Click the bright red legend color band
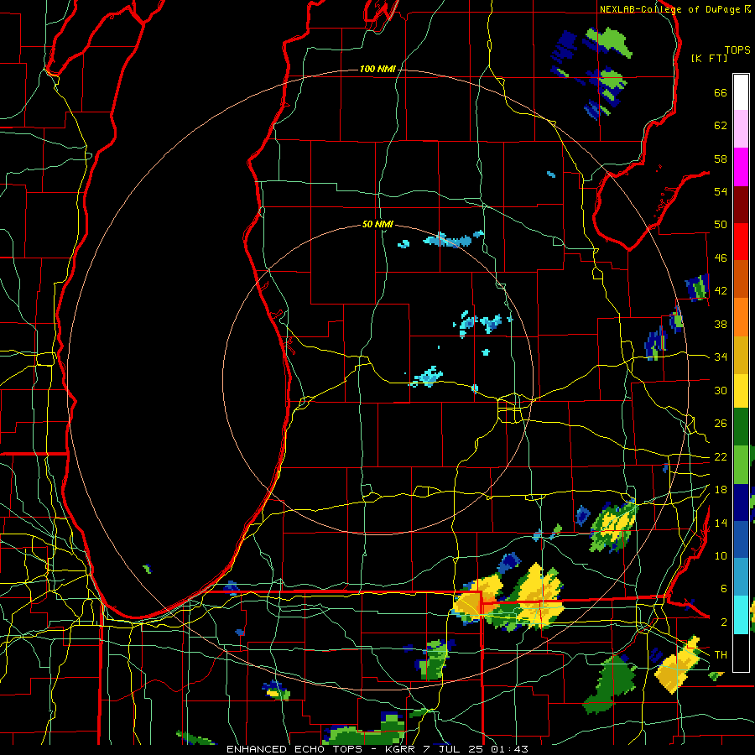 coord(741,242)
